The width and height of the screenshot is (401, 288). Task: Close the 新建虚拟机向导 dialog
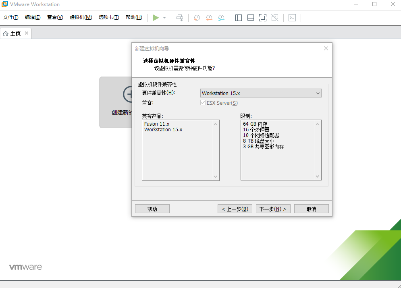pos(326,49)
